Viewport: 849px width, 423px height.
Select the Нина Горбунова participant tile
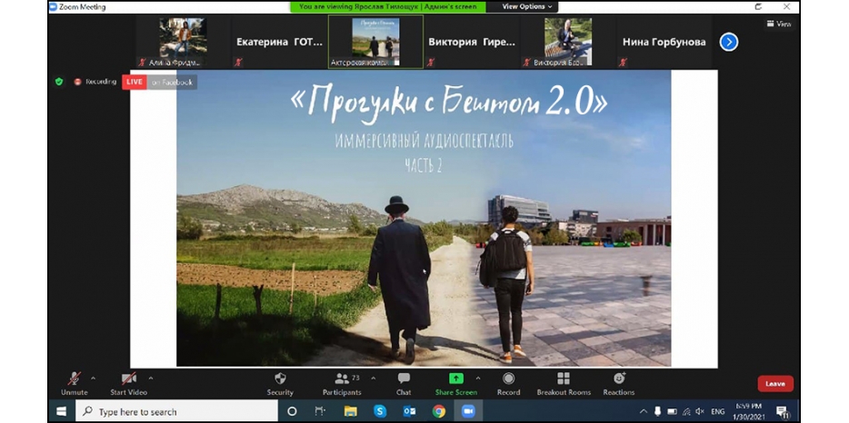click(664, 42)
